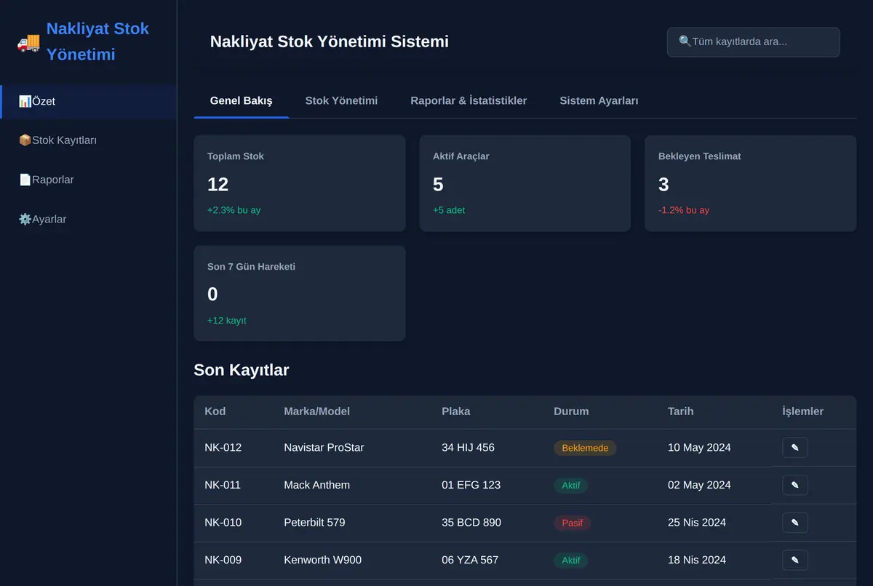Click the Nakliyat Stok Yönetimi Sistemi heading
Screen dimensions: 873x586
330,41
